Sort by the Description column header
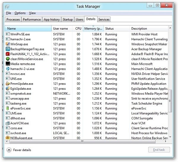The width and height of the screenshot is (178, 162). tap(149, 28)
